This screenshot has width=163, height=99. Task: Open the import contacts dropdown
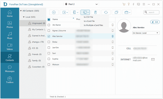point(64,12)
